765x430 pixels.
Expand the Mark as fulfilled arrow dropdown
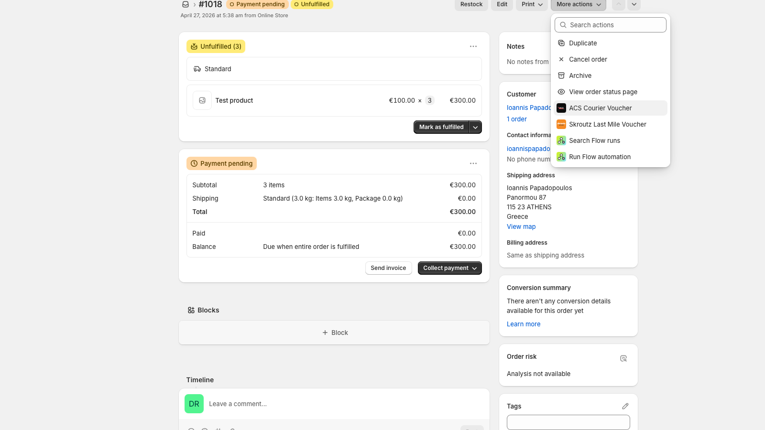475,127
